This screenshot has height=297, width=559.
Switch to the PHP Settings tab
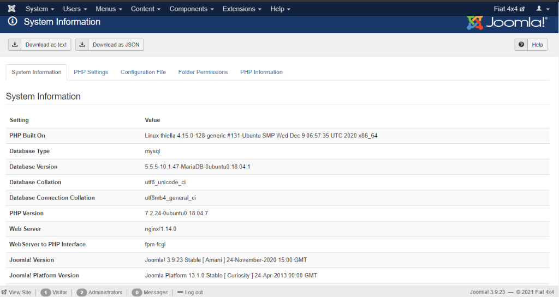(x=91, y=72)
